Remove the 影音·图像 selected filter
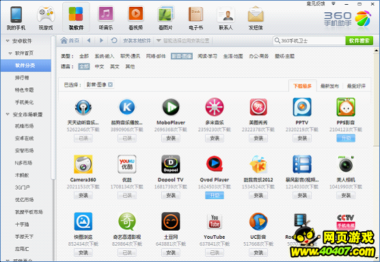This screenshot has width=380, height=262. (x=110, y=85)
